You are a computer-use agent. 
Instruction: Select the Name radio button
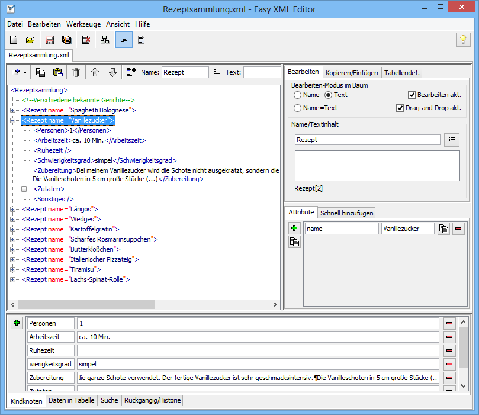point(298,95)
